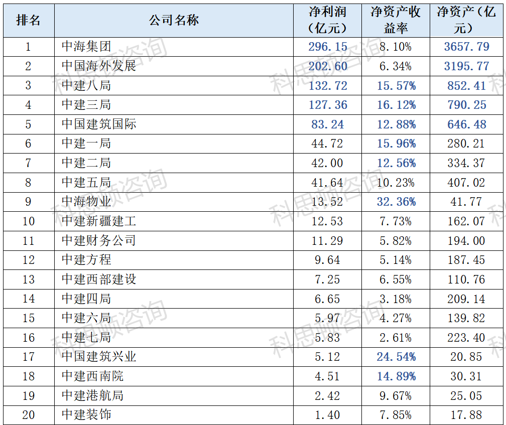This screenshot has width=506, height=425.
Task: Select the 中建方程 company cell
Action: (174, 260)
